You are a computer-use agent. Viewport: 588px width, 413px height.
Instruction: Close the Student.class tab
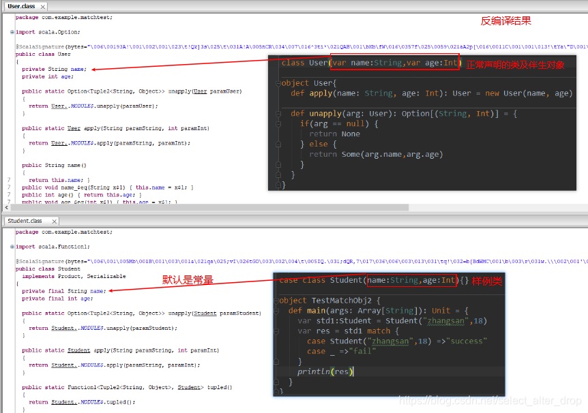coord(55,221)
